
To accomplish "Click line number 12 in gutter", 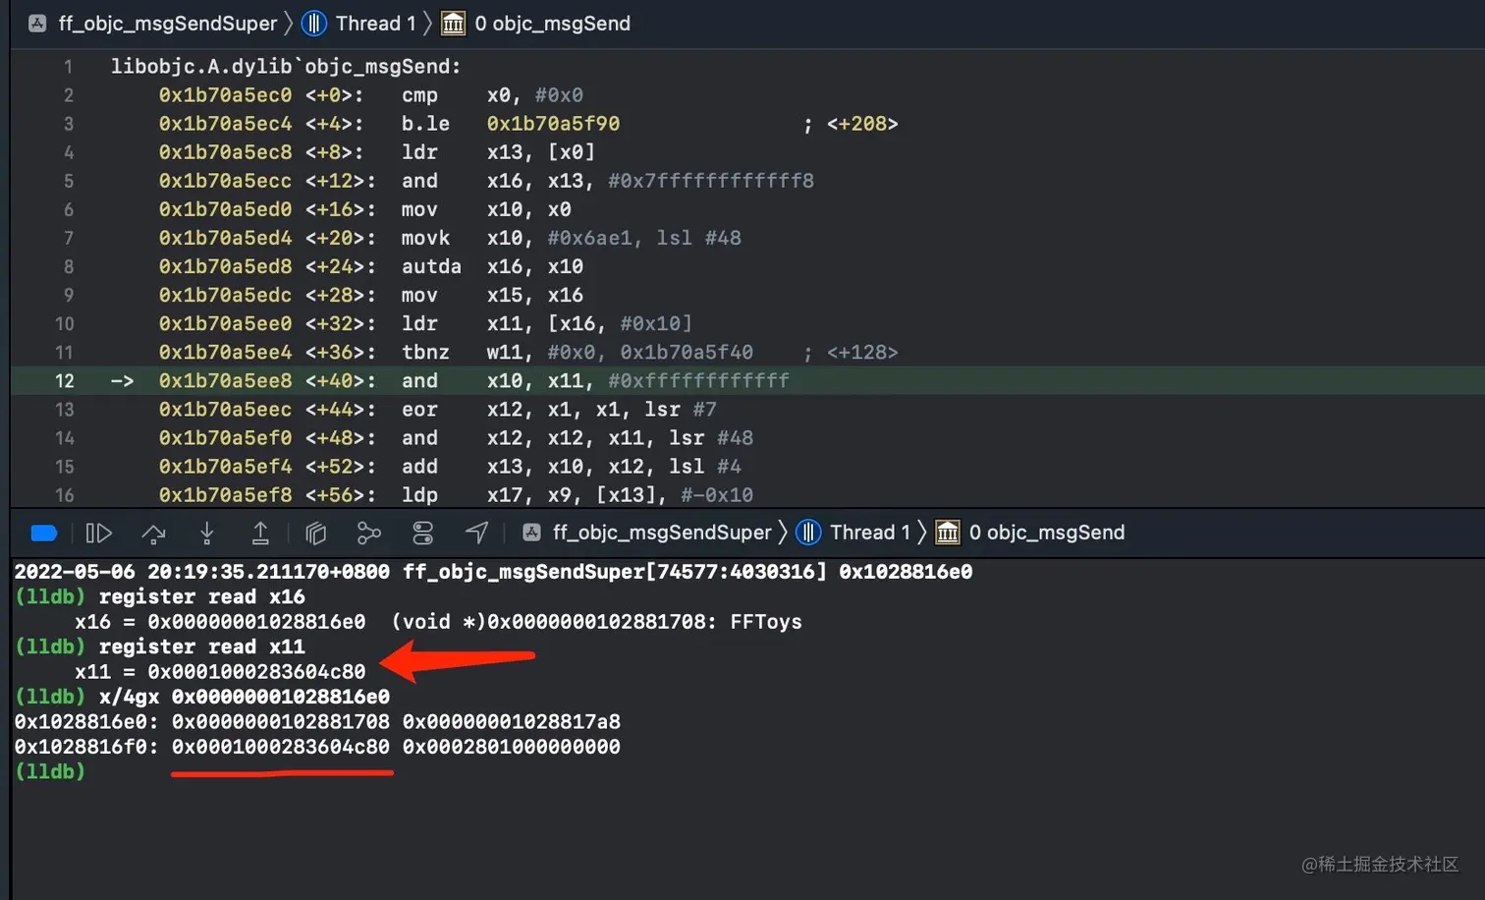I will pyautogui.click(x=64, y=381).
